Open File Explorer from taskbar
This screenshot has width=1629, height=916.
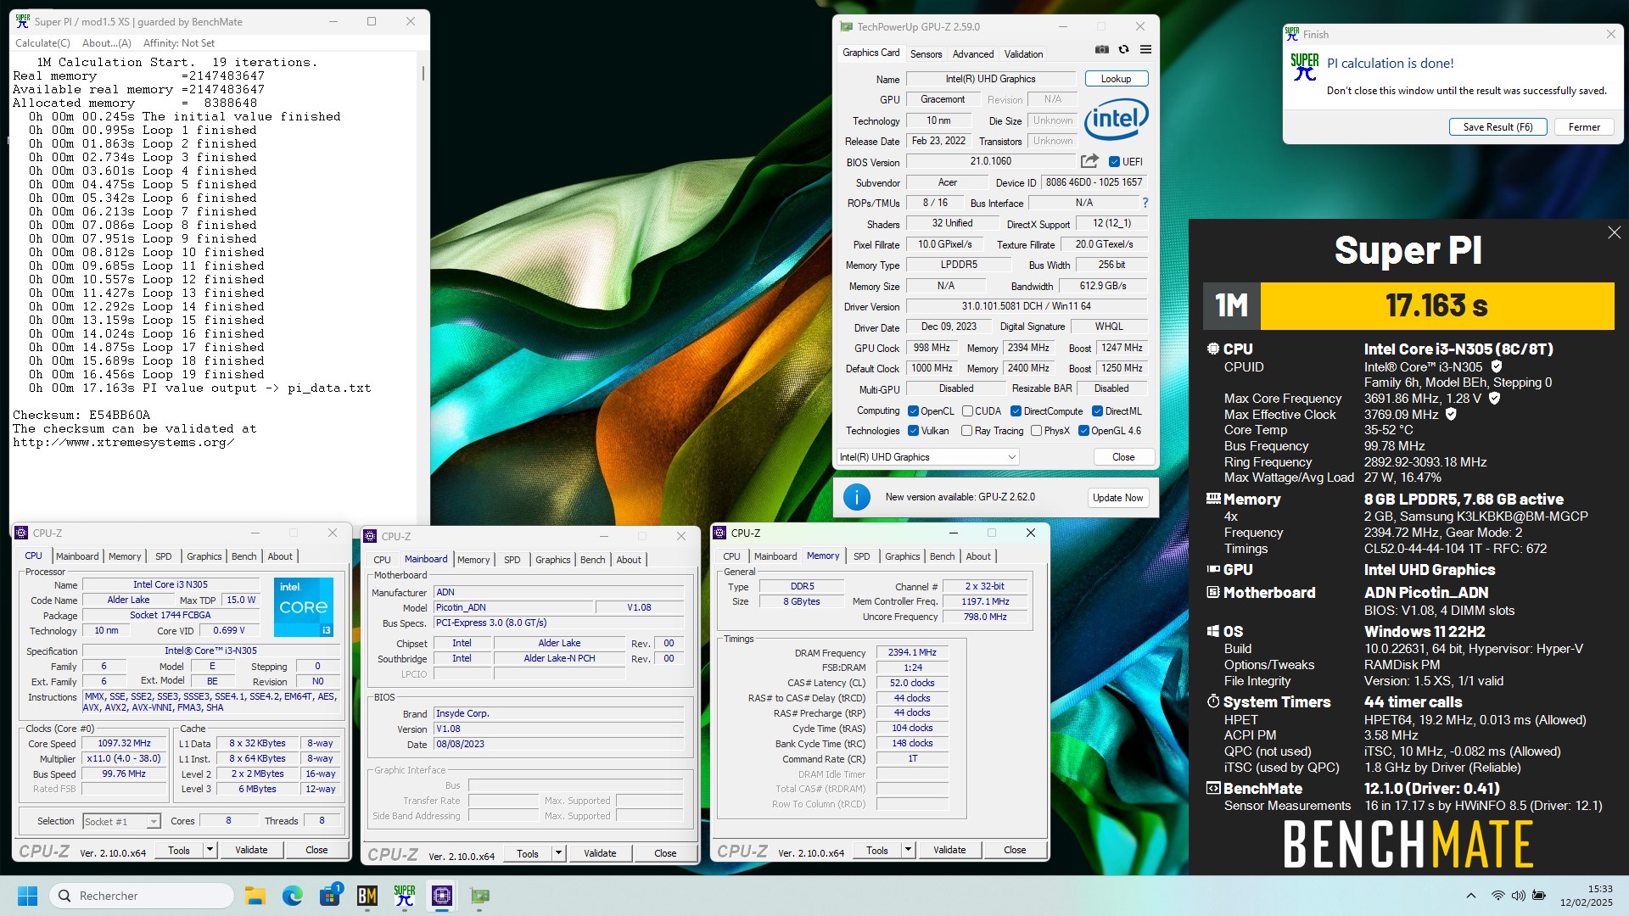click(255, 896)
